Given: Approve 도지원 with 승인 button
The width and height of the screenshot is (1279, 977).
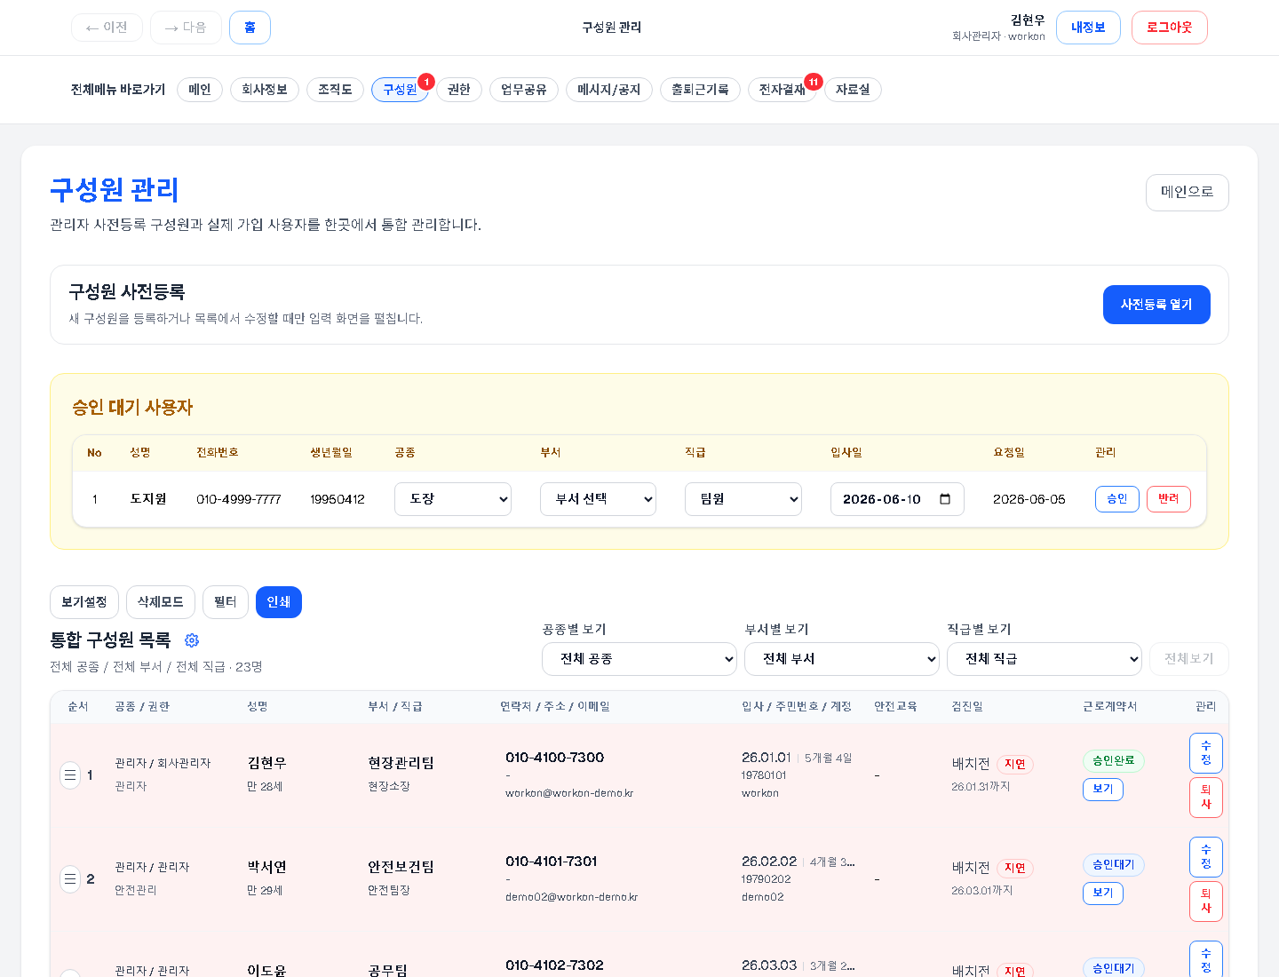Looking at the screenshot, I should [1116, 499].
